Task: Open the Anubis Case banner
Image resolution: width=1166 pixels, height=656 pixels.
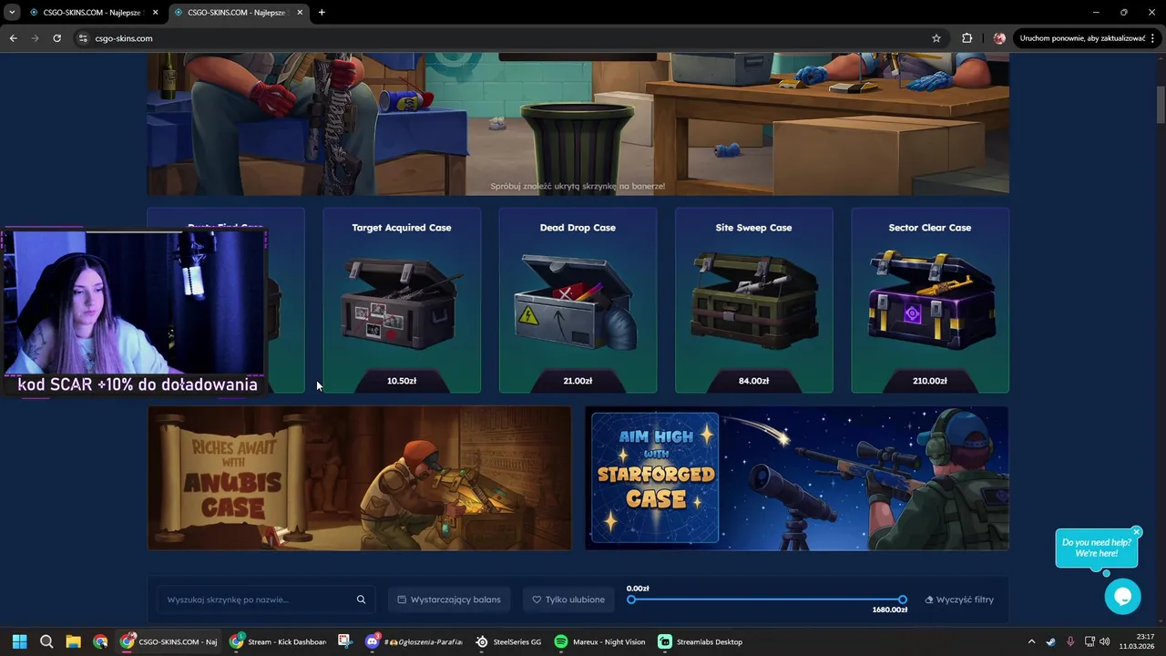Action: (x=360, y=478)
